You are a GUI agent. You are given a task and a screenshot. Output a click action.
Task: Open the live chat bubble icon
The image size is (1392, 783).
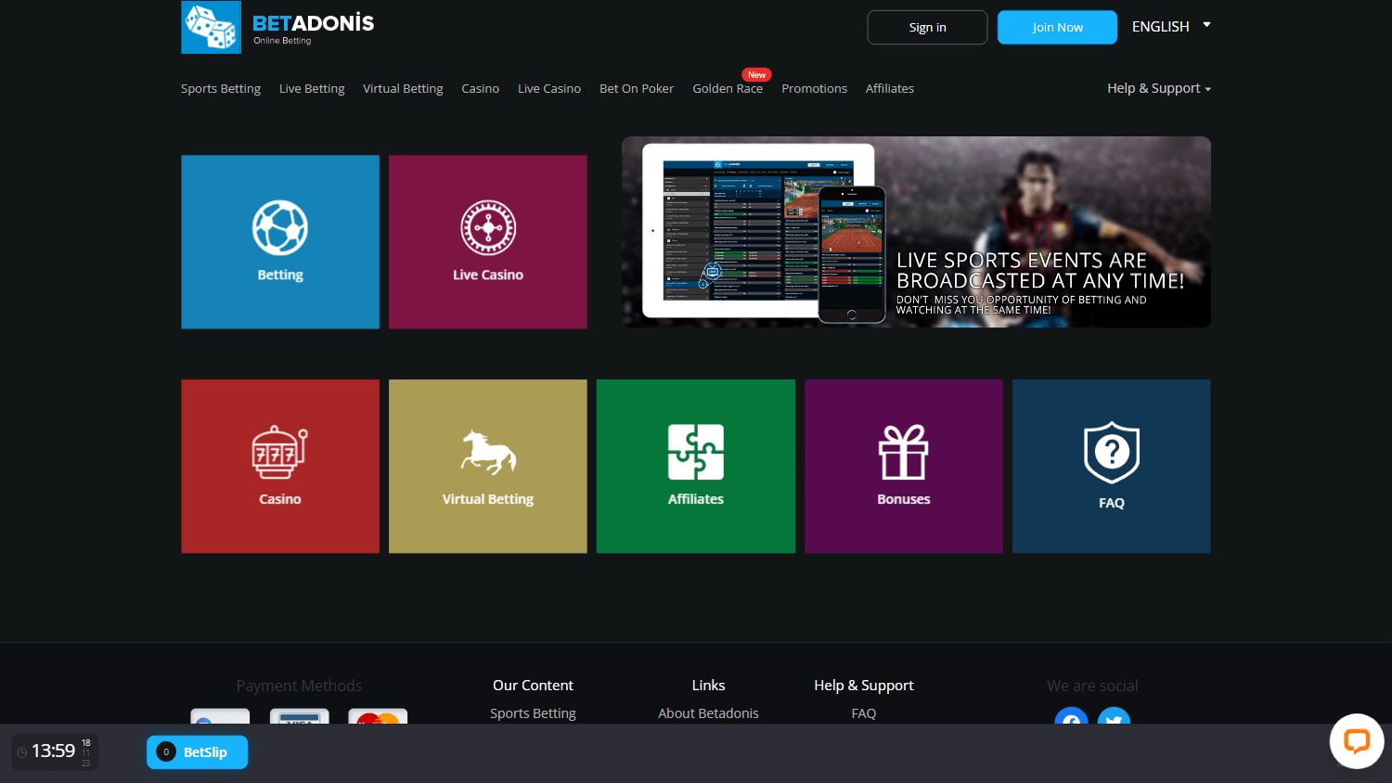1357,741
